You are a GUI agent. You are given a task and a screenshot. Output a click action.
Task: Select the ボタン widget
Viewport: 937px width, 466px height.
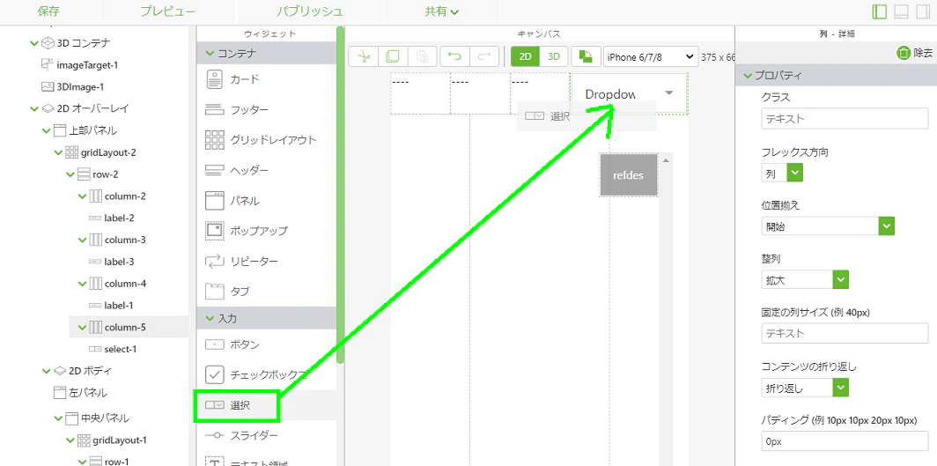[x=267, y=344]
